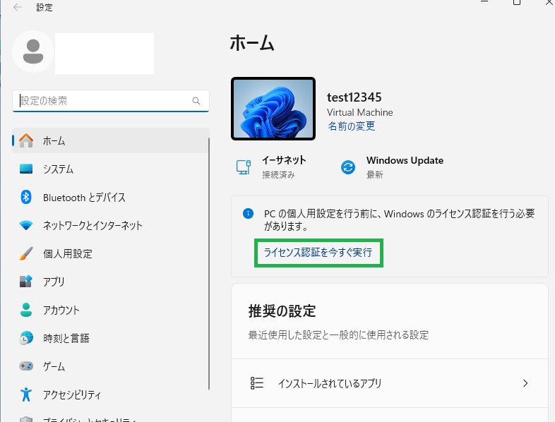Click the blue info icon in activation notice
Viewport: 555px width, 422px height.
click(248, 214)
